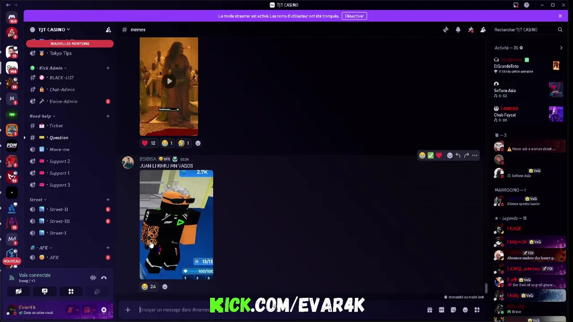Viewport: 573px width, 322px height.
Task: Open the sticker picker
Action: click(x=453, y=310)
